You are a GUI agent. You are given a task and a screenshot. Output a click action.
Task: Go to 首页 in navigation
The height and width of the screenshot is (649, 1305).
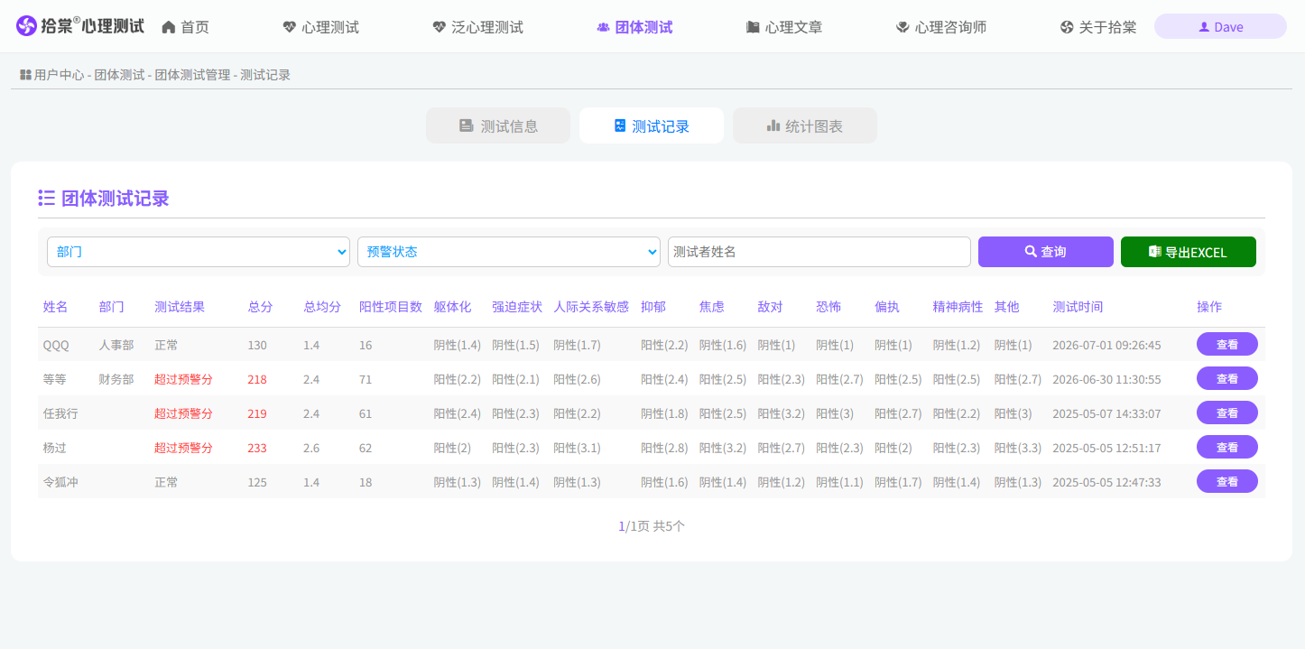[x=186, y=27]
